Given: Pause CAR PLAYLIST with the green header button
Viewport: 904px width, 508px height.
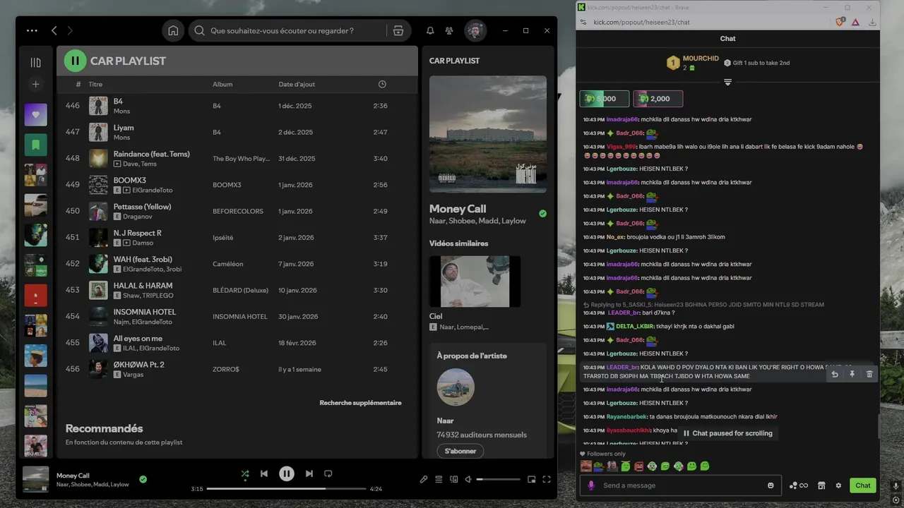Looking at the screenshot, I should coord(75,61).
